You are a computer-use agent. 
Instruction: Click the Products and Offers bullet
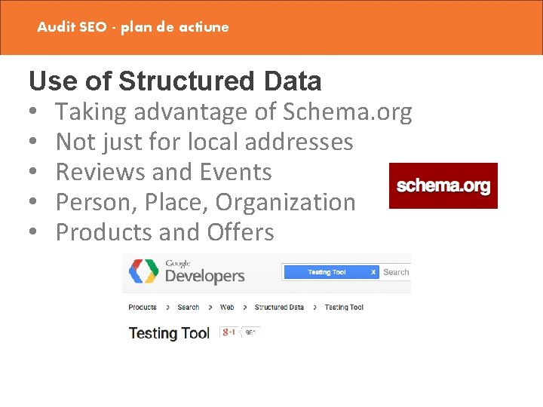165,231
